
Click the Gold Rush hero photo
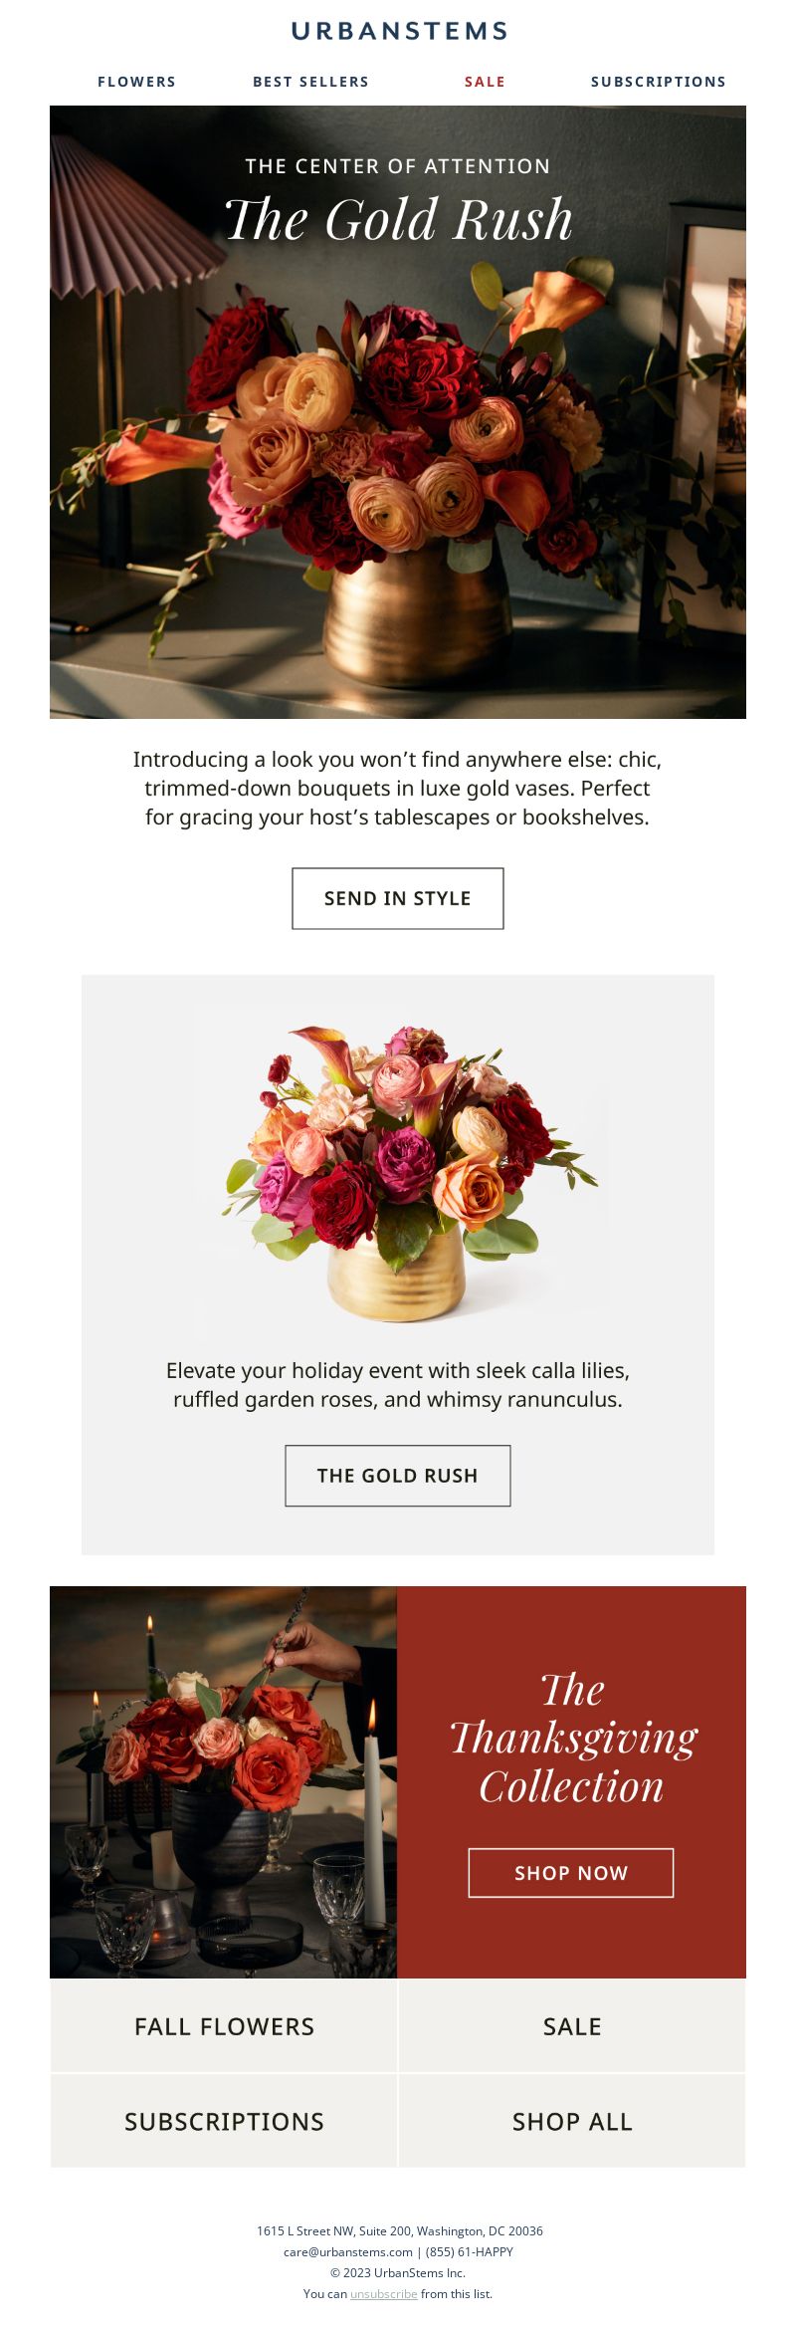[398, 412]
